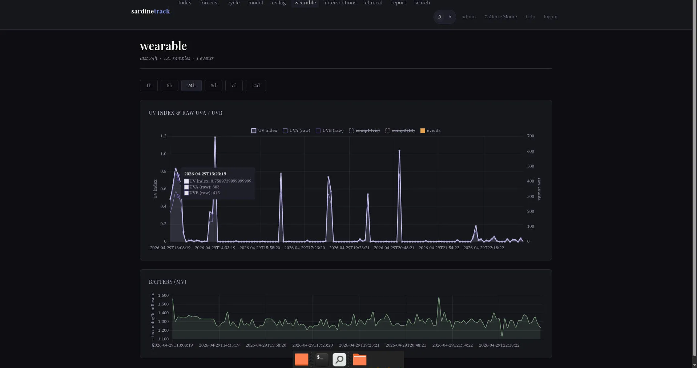This screenshot has height=368, width=697.
Task: Click the battery chart spike near 21:54
Action: tap(439, 298)
